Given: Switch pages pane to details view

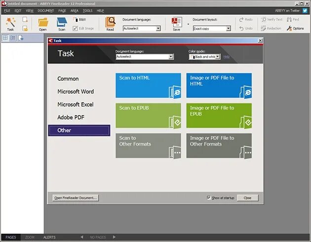Looking at the screenshot, I should pos(13,38).
